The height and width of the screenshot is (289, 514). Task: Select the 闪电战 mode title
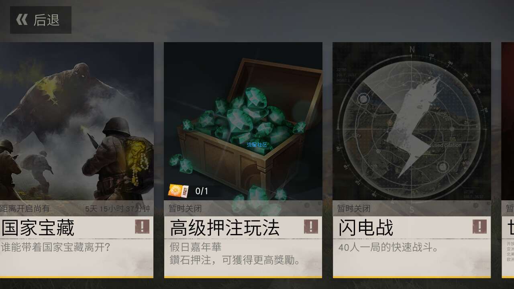[x=365, y=228]
